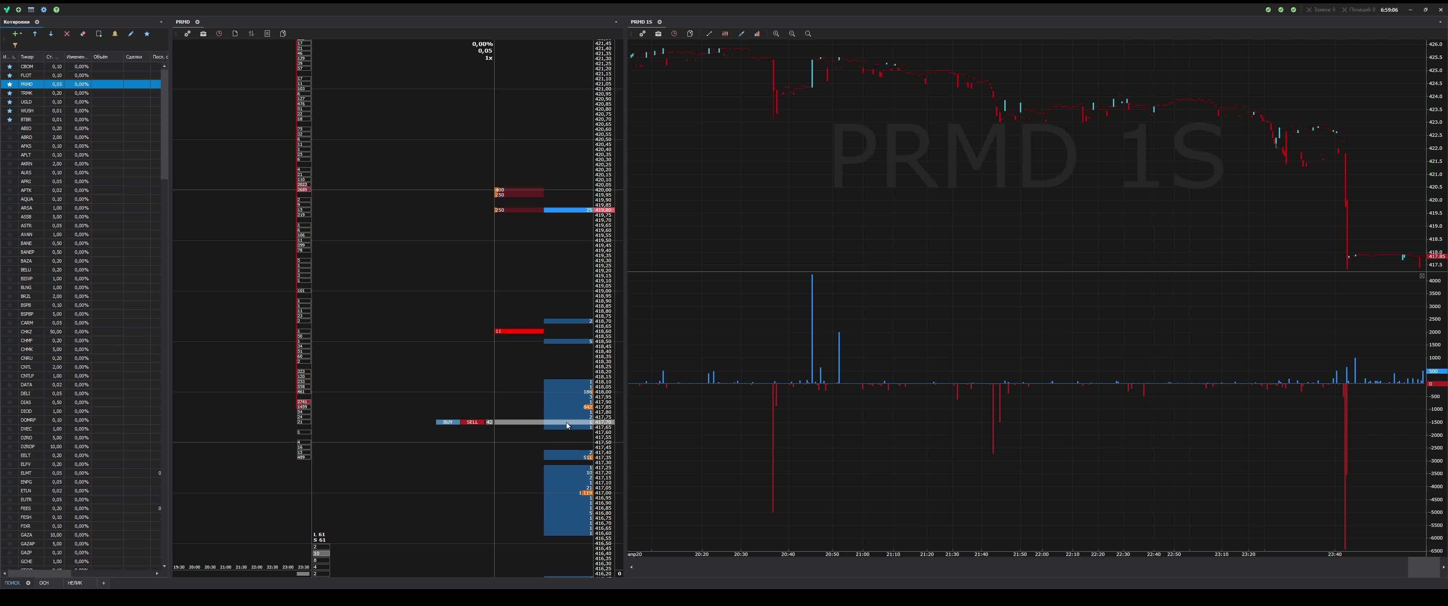
Task: Switch to the НЕЛИК workspace tab
Action: (x=75, y=583)
